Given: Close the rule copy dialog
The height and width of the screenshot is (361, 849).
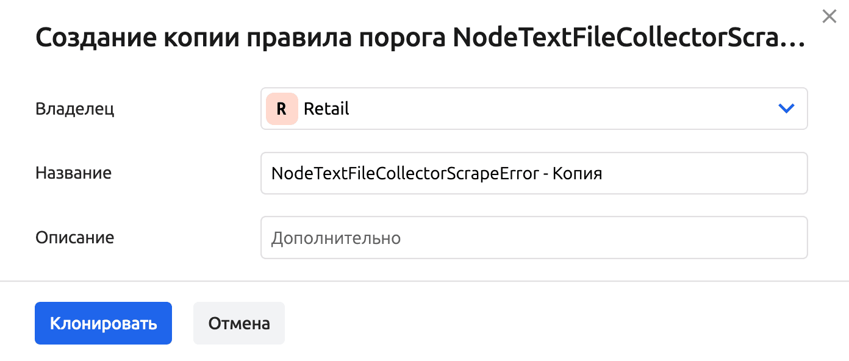Looking at the screenshot, I should tap(829, 16).
